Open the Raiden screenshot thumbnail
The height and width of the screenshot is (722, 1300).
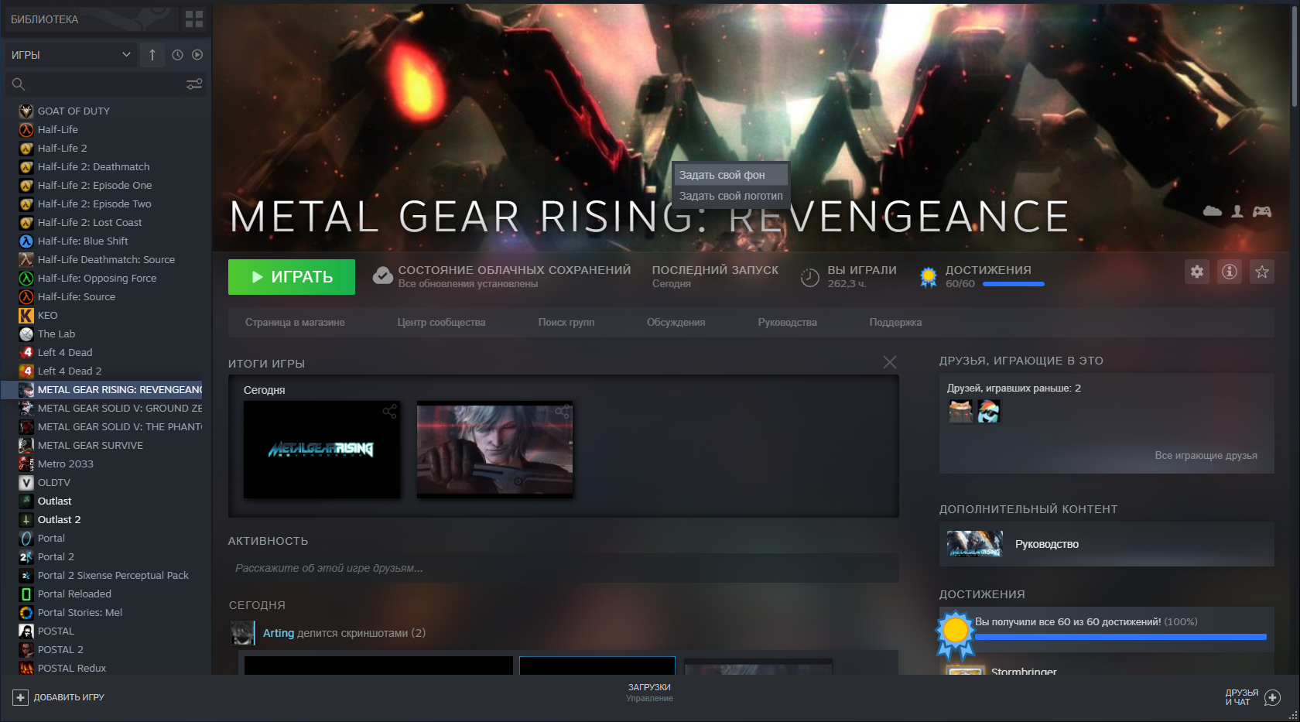pos(495,450)
